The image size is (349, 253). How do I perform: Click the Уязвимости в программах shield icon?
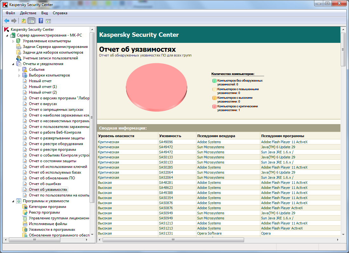tap(25, 230)
